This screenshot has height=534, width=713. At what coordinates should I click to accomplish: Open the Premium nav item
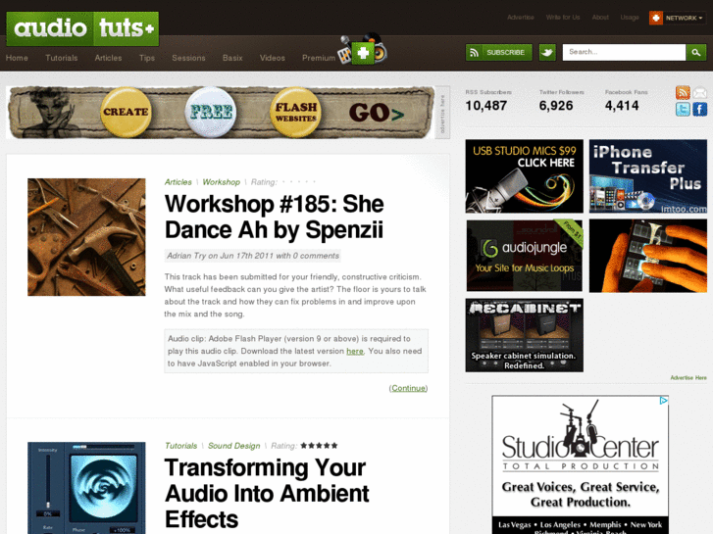coord(319,58)
